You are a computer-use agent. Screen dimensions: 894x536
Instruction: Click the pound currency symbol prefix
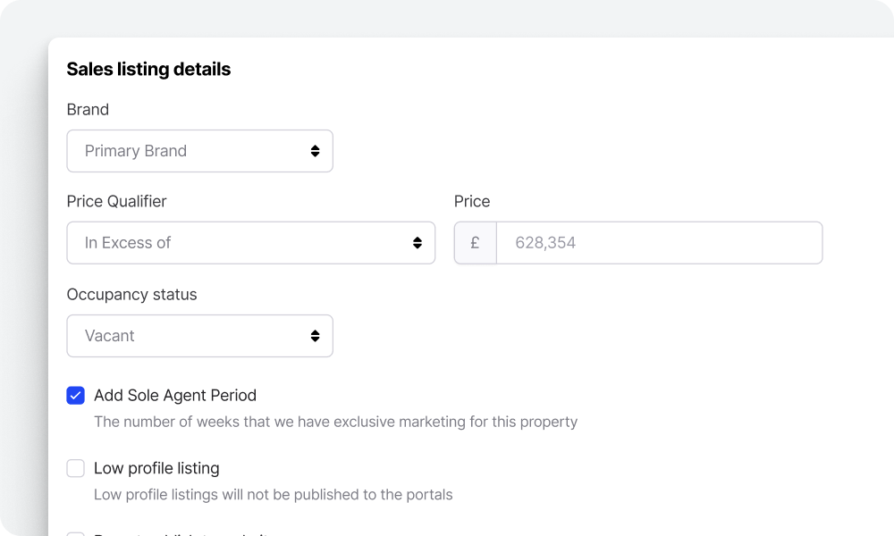[475, 243]
